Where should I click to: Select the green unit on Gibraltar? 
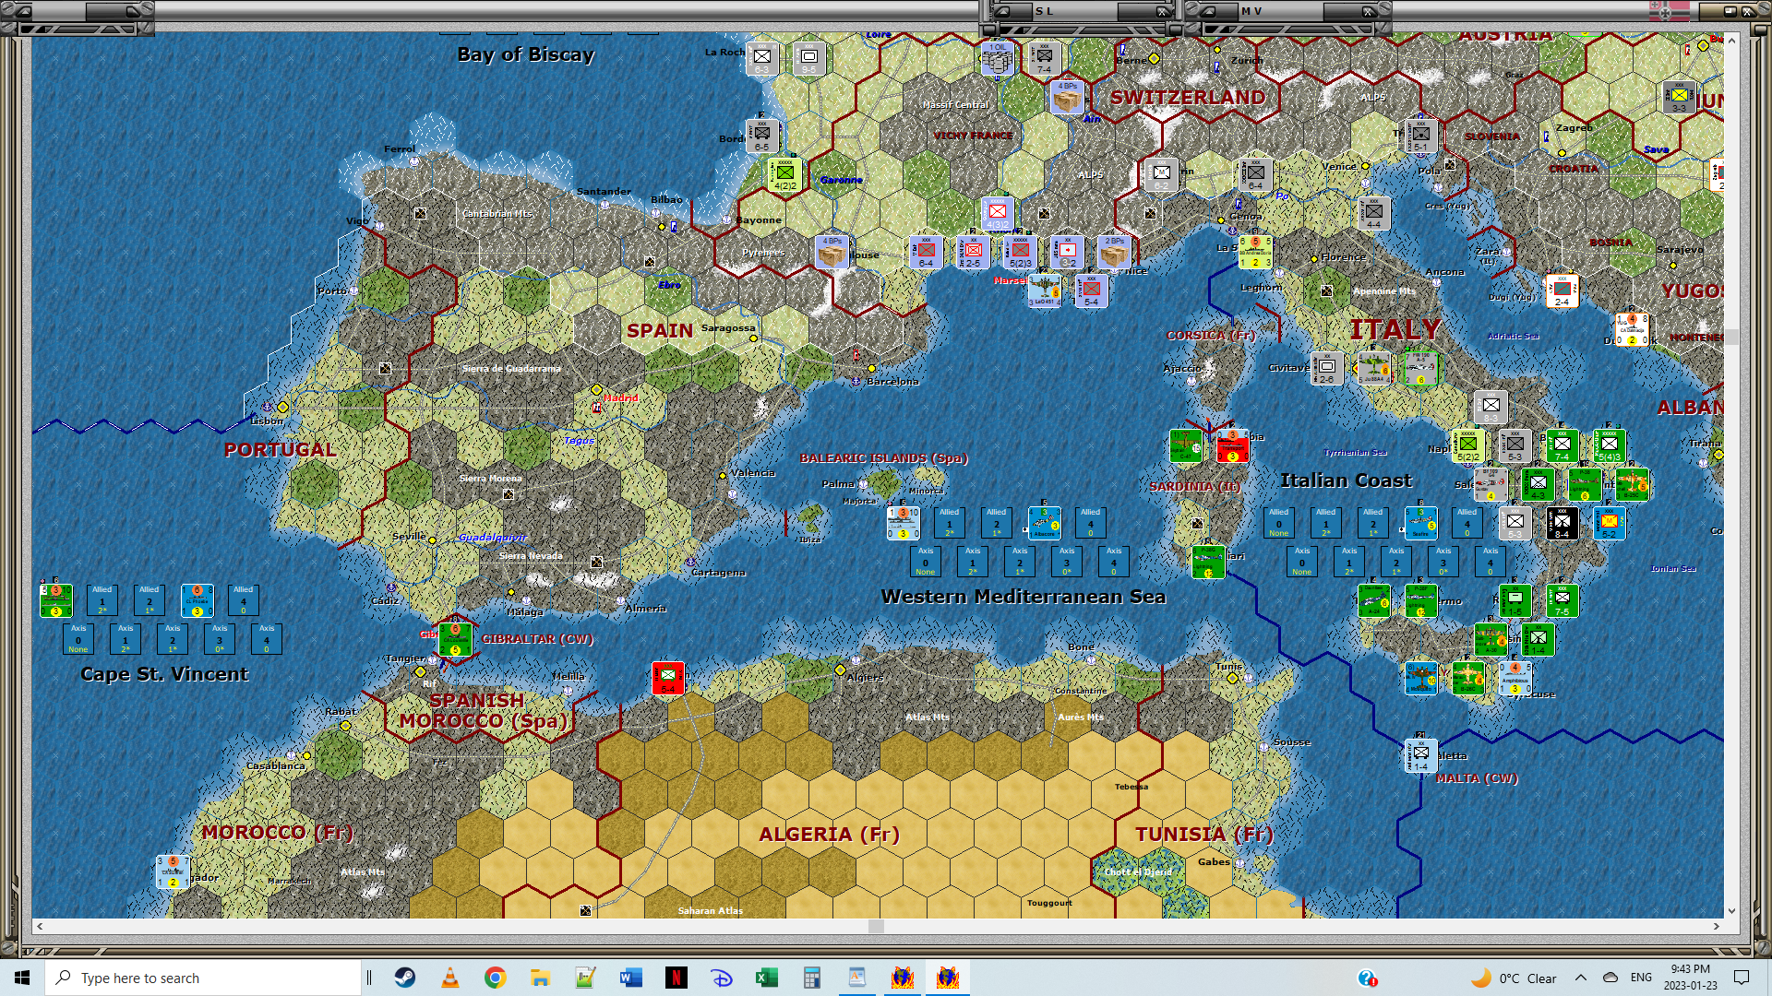click(455, 639)
